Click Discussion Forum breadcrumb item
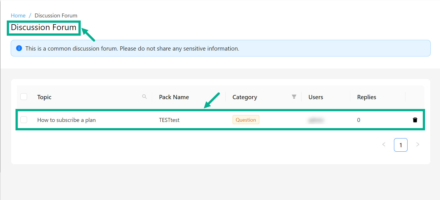The image size is (440, 200). [56, 15]
